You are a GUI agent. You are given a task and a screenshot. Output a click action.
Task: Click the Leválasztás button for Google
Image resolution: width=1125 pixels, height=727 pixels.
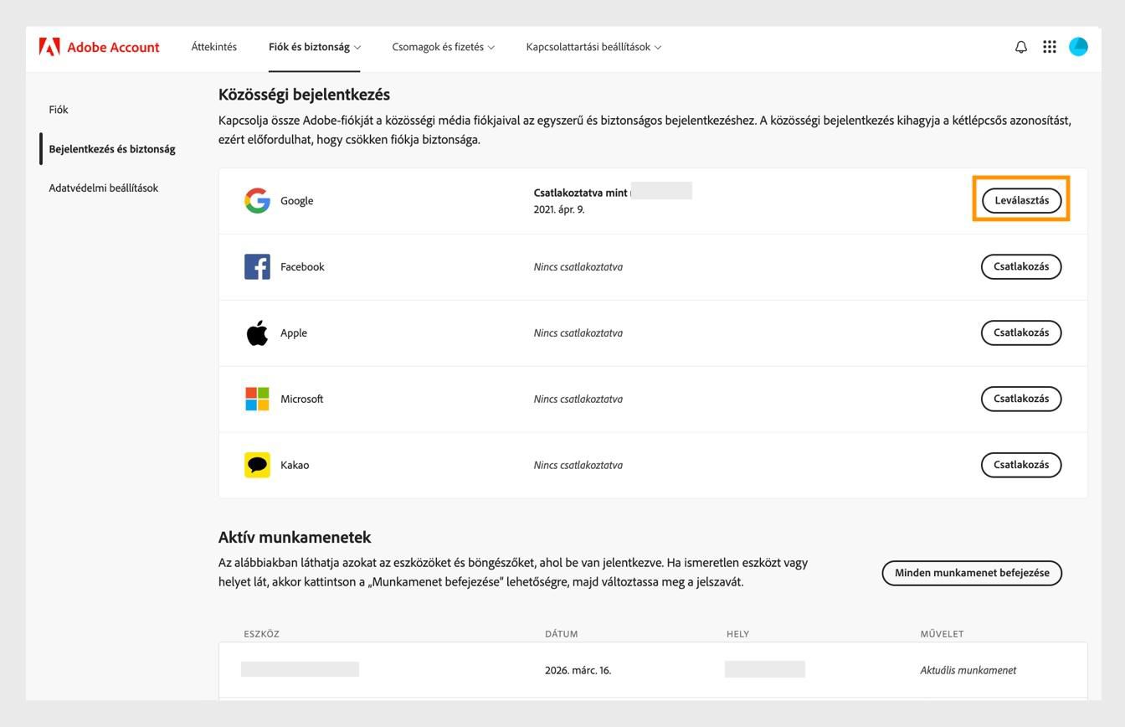click(1020, 200)
